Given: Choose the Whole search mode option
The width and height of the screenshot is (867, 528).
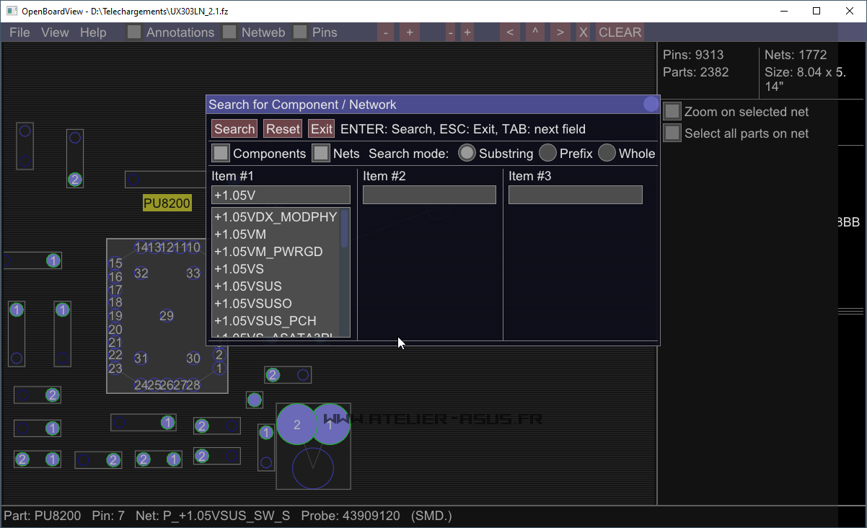Looking at the screenshot, I should [607, 153].
